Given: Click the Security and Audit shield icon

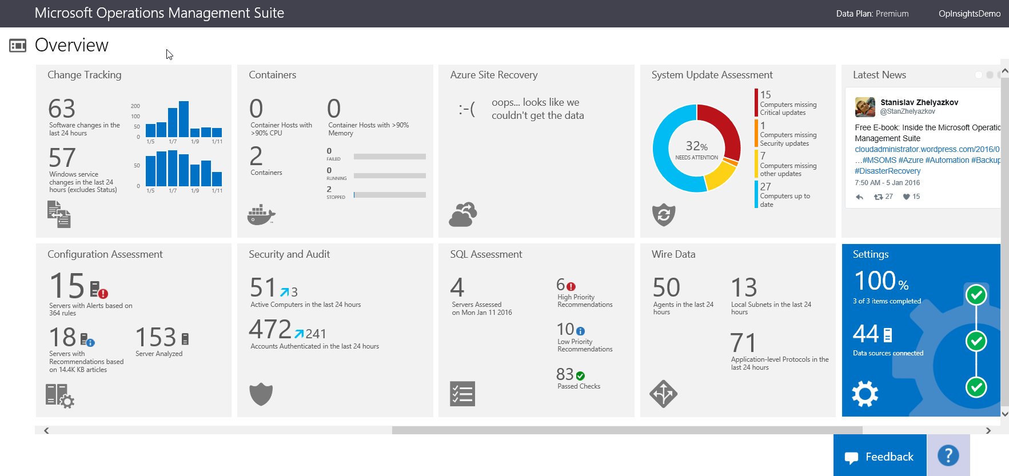Looking at the screenshot, I should [x=261, y=394].
